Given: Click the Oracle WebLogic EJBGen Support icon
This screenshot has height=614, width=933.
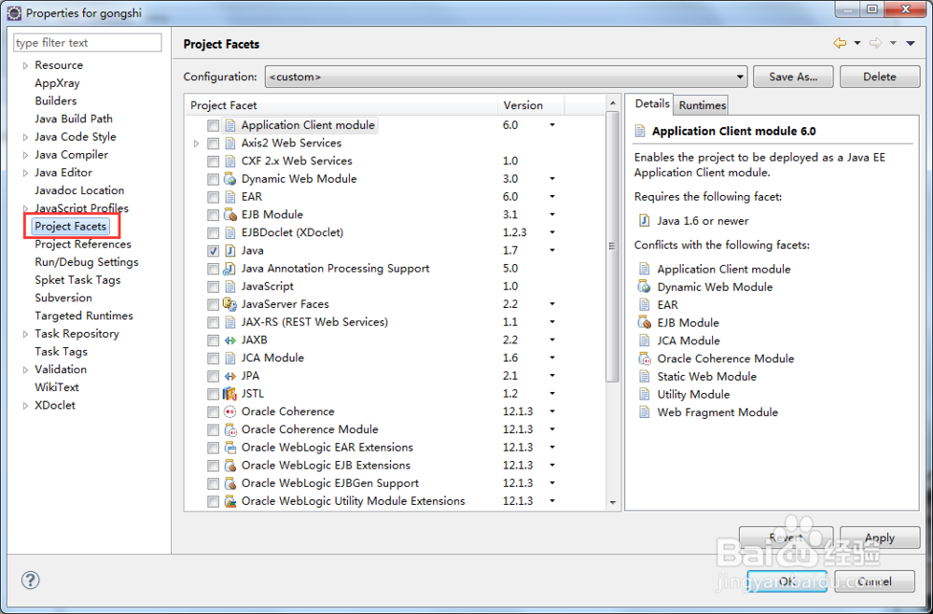Looking at the screenshot, I should point(230,483).
